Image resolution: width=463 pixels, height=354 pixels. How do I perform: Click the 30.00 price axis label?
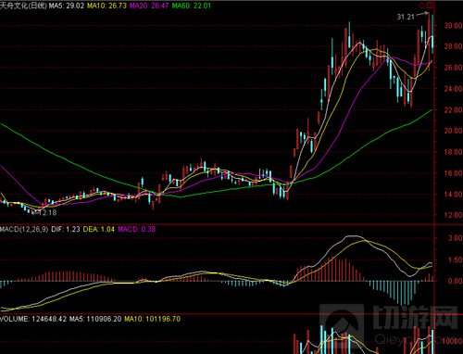click(x=453, y=25)
